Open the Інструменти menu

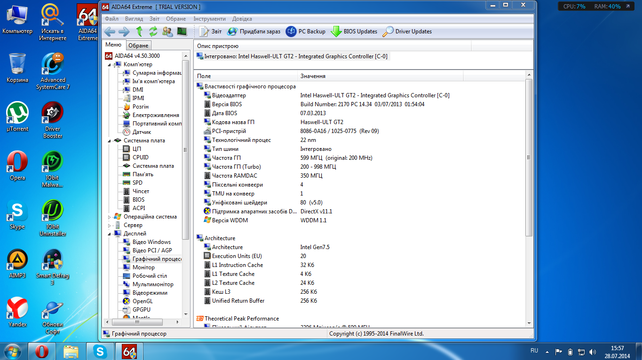[209, 19]
